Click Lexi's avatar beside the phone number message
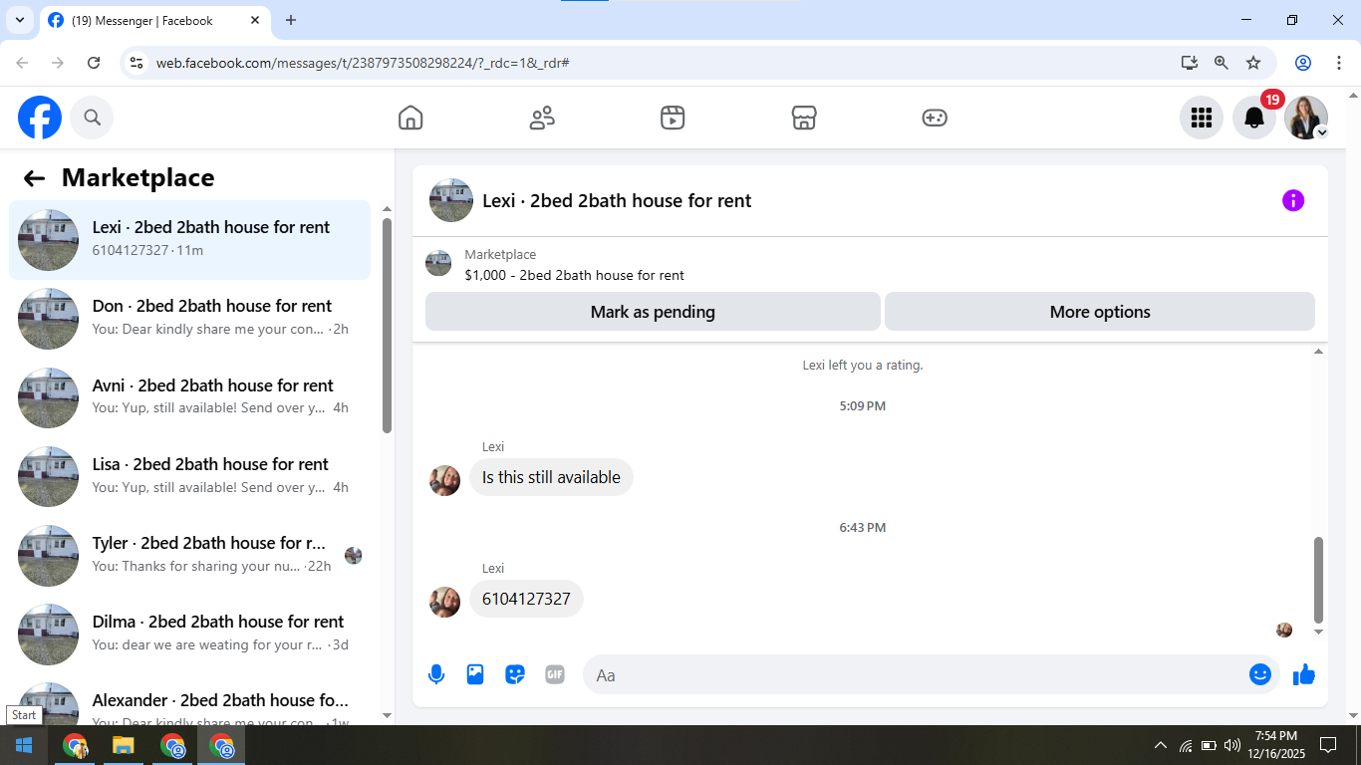Image resolution: width=1361 pixels, height=765 pixels. click(x=444, y=602)
